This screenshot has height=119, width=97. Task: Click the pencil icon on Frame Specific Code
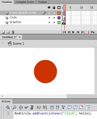pyautogui.click(x=44, y=13)
